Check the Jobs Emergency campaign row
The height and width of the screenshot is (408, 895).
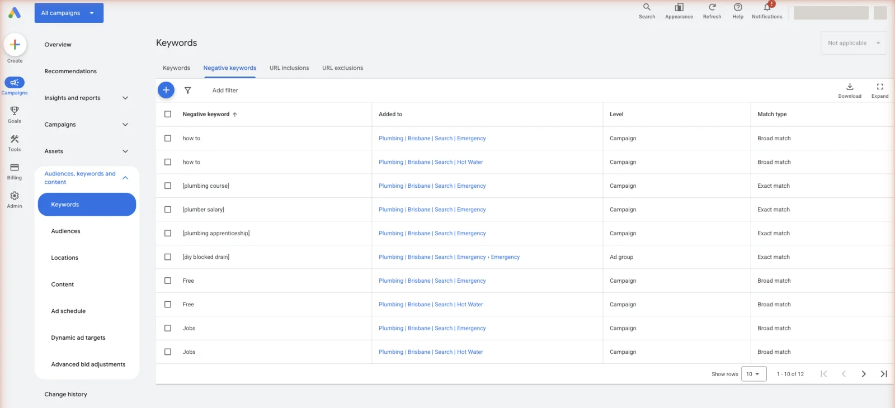click(x=168, y=328)
